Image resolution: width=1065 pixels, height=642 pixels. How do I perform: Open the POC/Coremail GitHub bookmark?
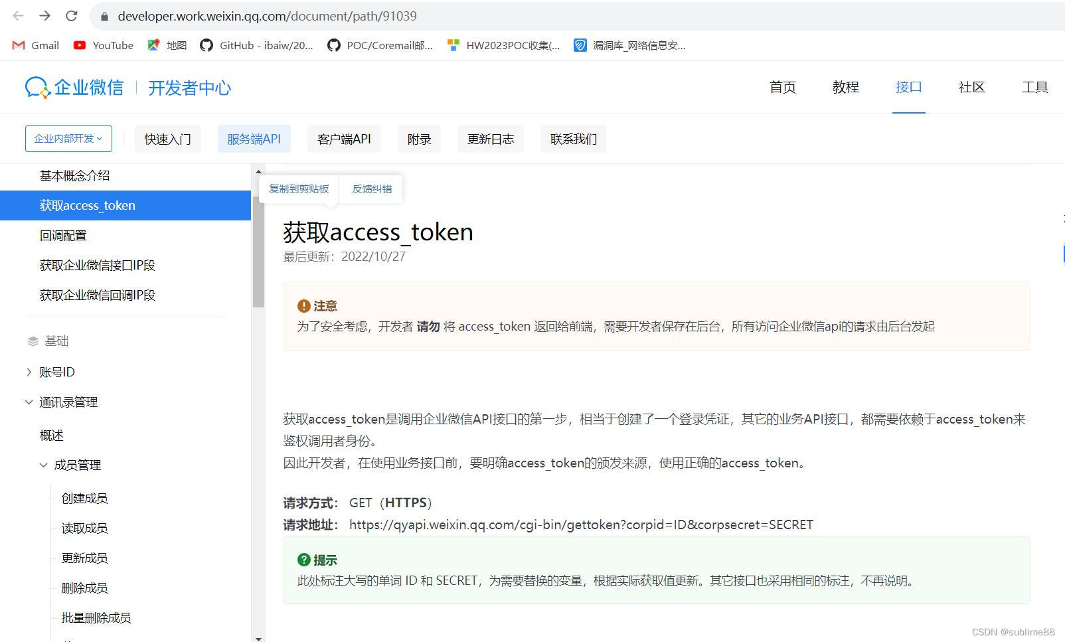[380, 45]
